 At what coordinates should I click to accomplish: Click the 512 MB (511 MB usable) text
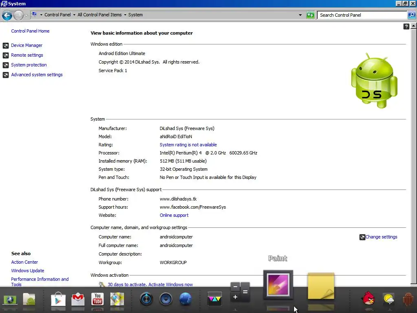183,161
